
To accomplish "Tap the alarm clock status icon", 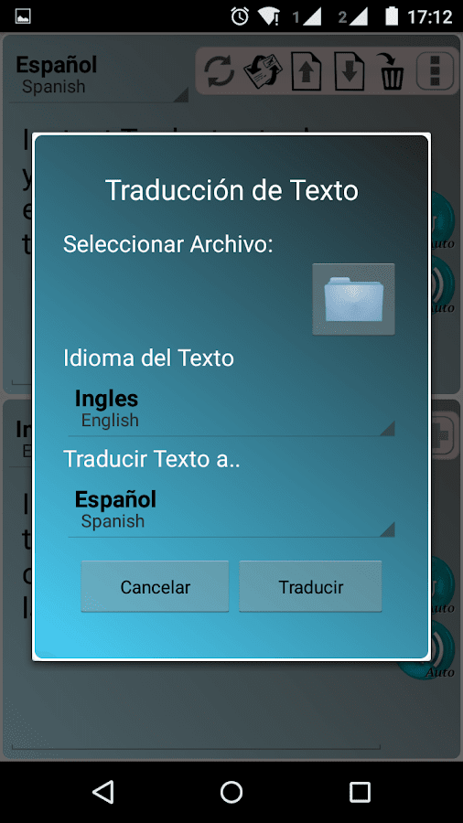I will pyautogui.click(x=240, y=16).
